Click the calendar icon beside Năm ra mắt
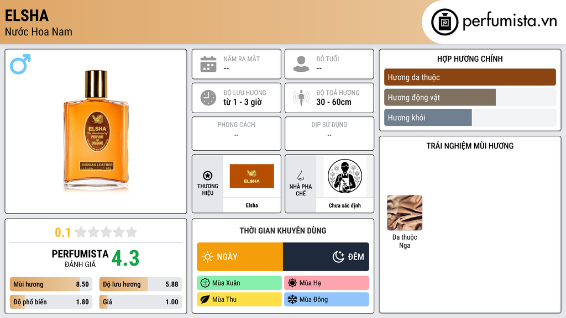 (208, 64)
